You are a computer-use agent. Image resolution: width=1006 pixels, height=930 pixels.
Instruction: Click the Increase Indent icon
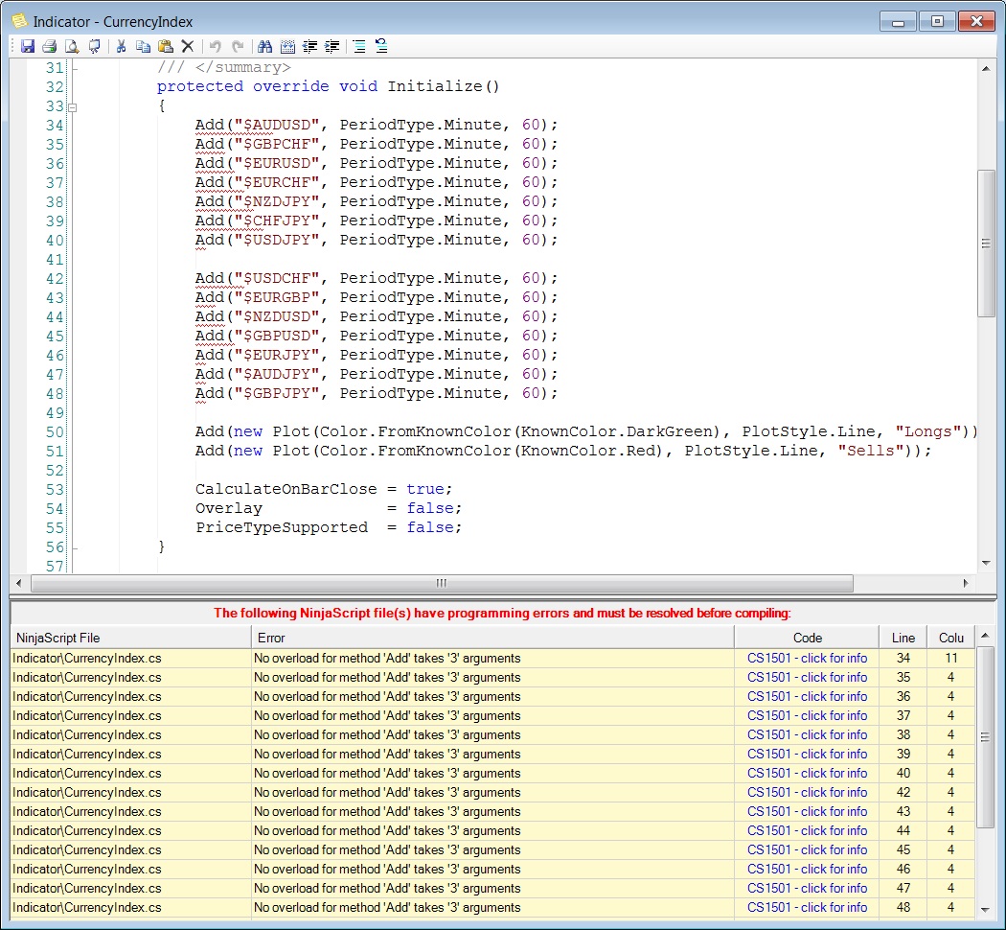point(332,46)
